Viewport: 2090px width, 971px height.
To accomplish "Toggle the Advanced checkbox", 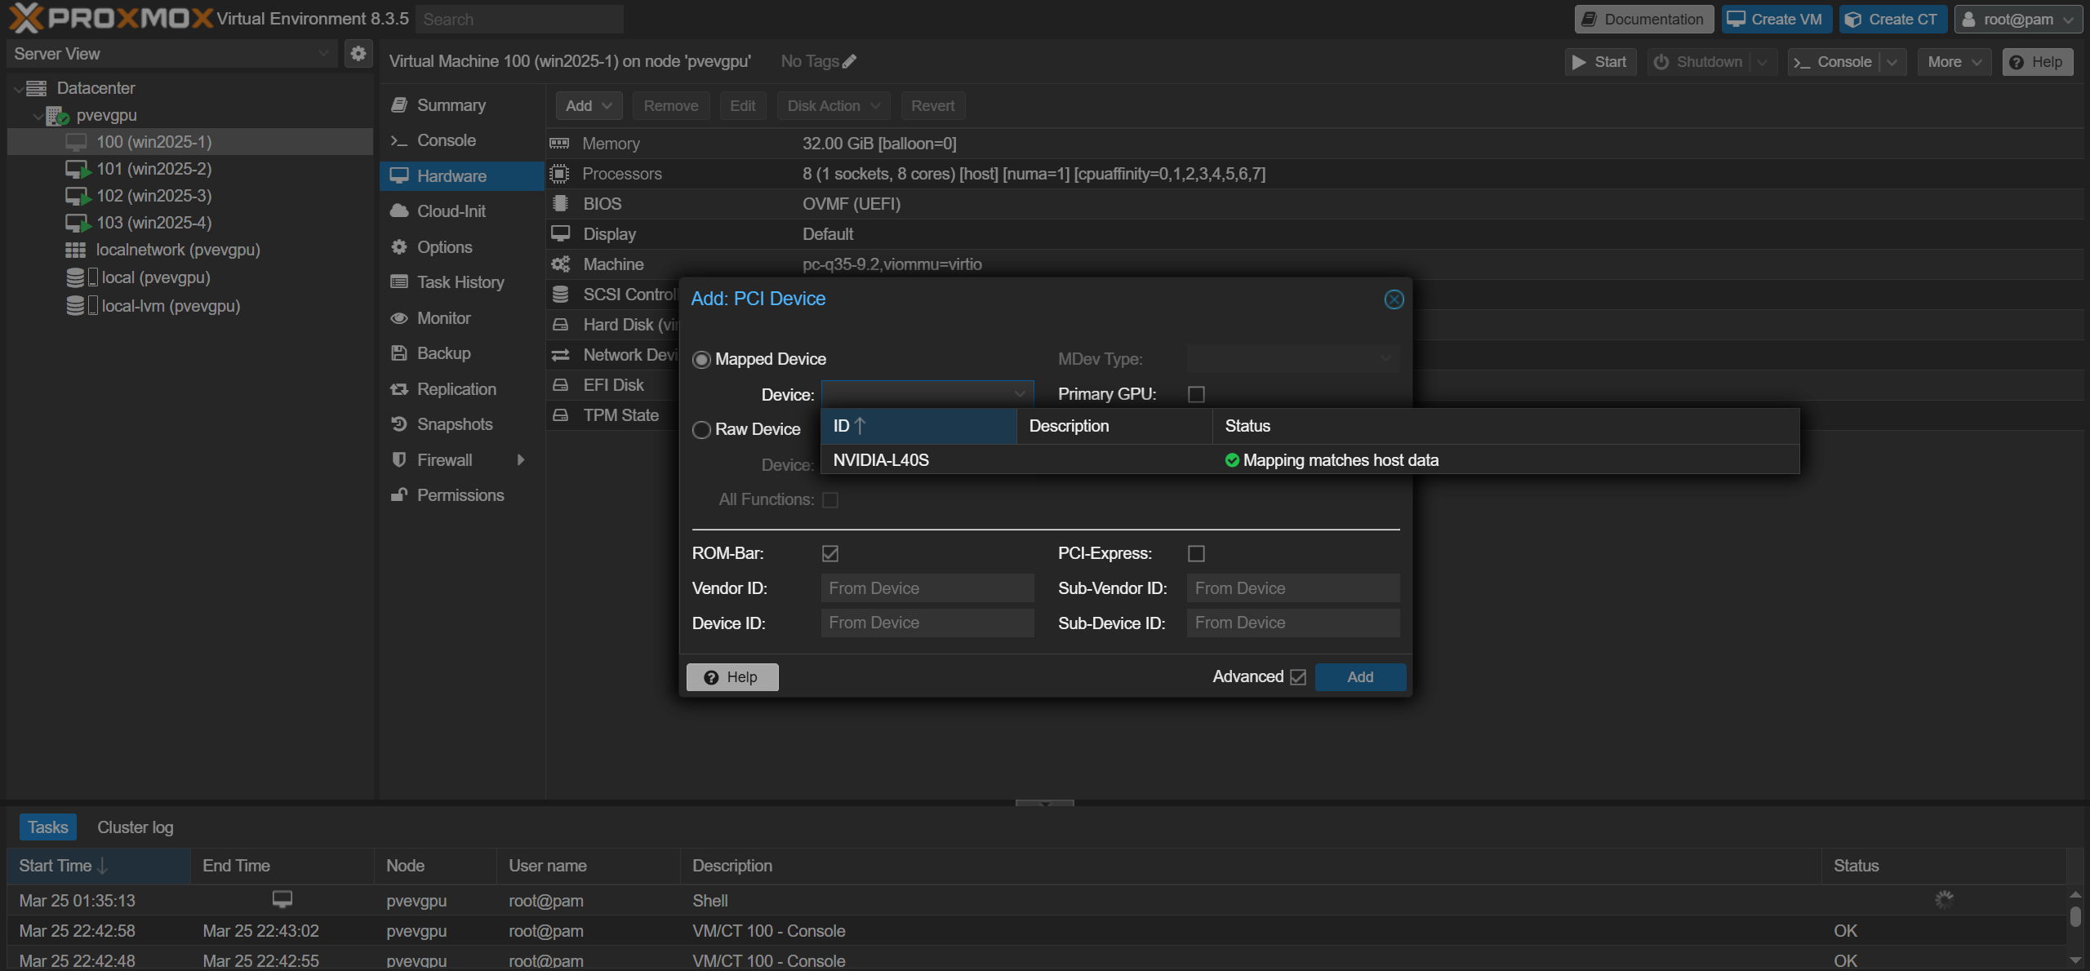I will (1298, 677).
